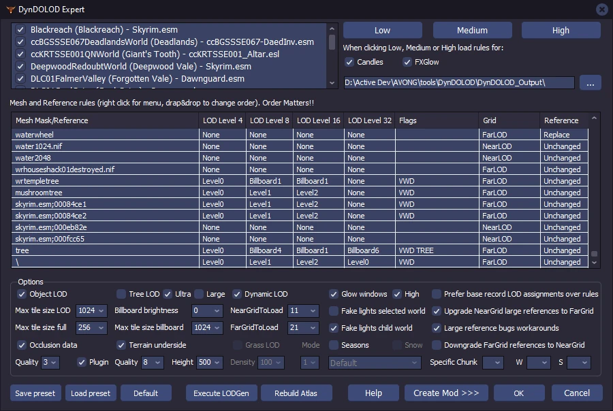Open the Height dropdown showing 500
Image resolution: width=613 pixels, height=411 pixels.
coord(210,362)
